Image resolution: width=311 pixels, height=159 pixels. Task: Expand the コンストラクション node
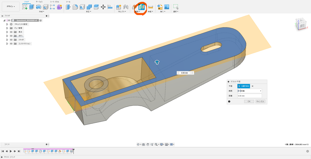pos(7,43)
